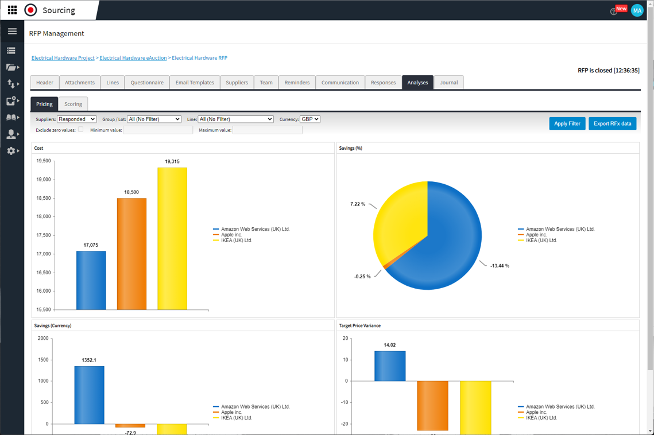This screenshot has height=435, width=654.
Task: Open the app launcher grid icon
Action: coord(12,10)
